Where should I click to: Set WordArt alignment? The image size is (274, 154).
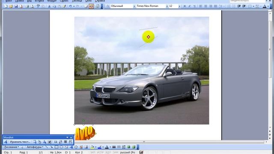click(x=66, y=142)
